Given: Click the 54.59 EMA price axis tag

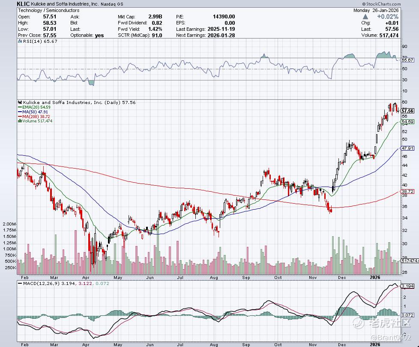Looking at the screenshot, I should [407, 122].
